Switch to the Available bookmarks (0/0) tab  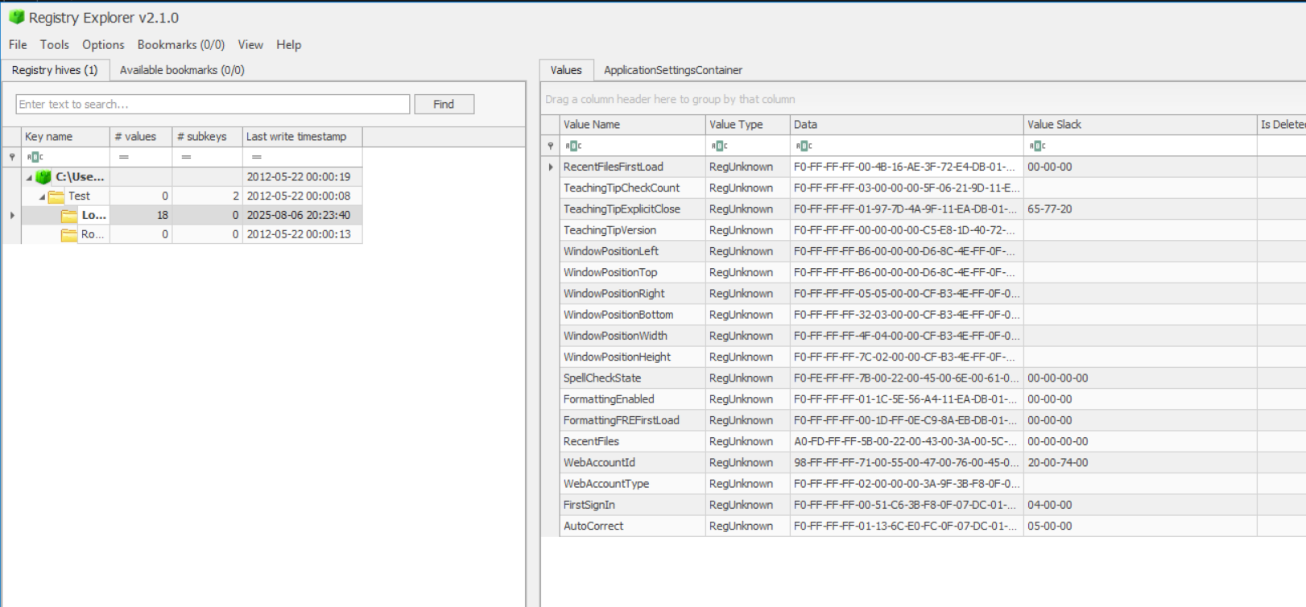[x=182, y=70]
